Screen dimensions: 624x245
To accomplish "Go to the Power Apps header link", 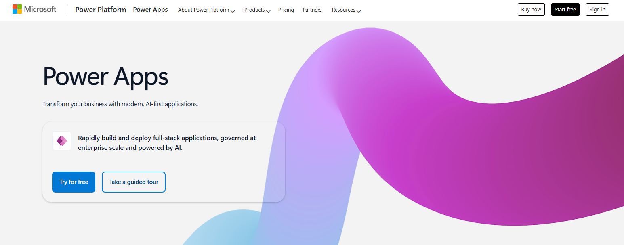I will [150, 10].
